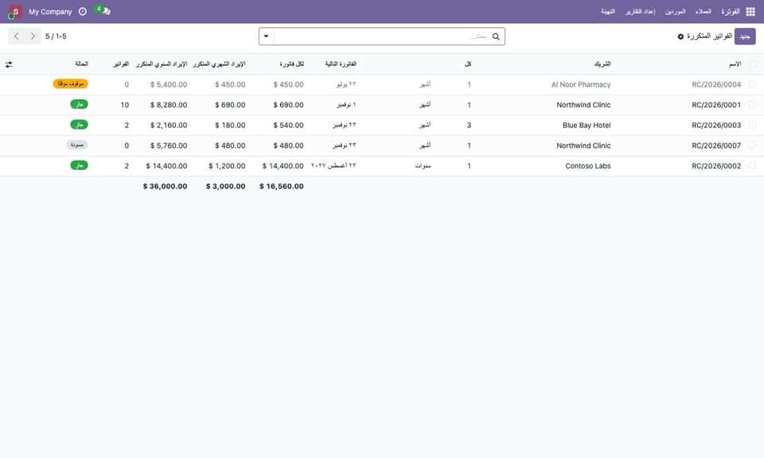
Task: Sort by الاسم column header
Action: 735,64
